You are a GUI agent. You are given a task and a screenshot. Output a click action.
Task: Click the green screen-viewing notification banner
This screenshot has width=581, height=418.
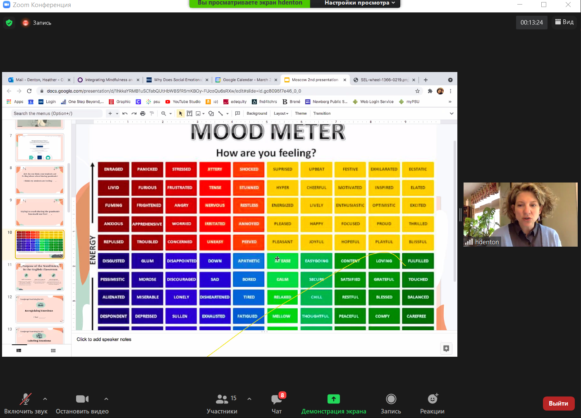click(250, 3)
